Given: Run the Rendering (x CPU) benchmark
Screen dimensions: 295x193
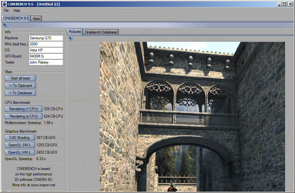Looking at the screenshot, I should 24,116.
